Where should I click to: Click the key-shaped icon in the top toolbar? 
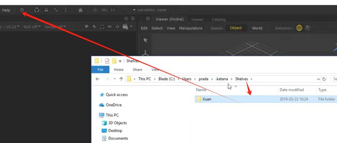[x=66, y=10]
